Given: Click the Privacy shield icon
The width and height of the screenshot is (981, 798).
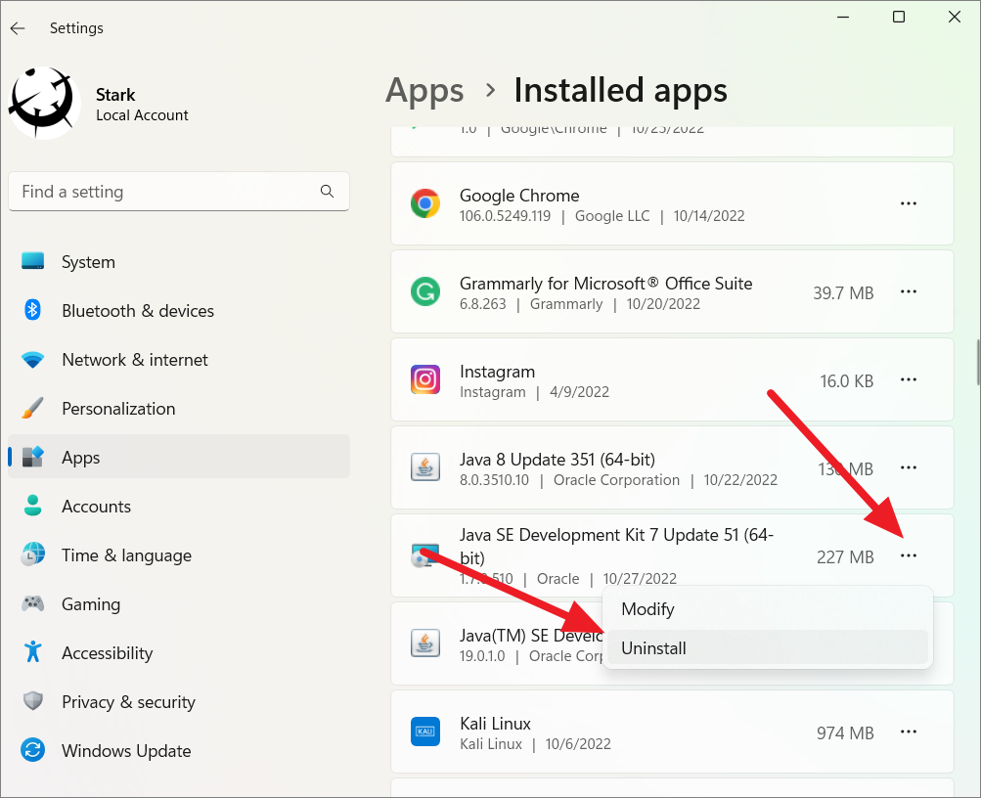Looking at the screenshot, I should coord(32,701).
